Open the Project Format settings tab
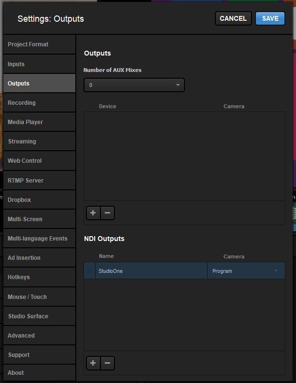The height and width of the screenshot is (383, 296). coord(39,44)
